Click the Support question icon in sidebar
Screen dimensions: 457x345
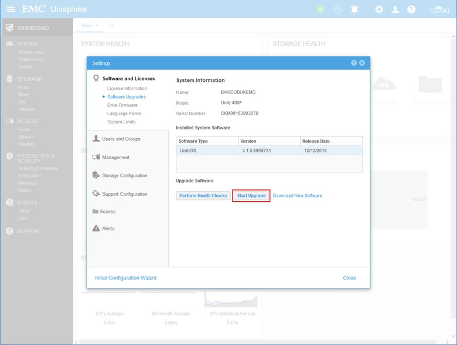[9, 231]
